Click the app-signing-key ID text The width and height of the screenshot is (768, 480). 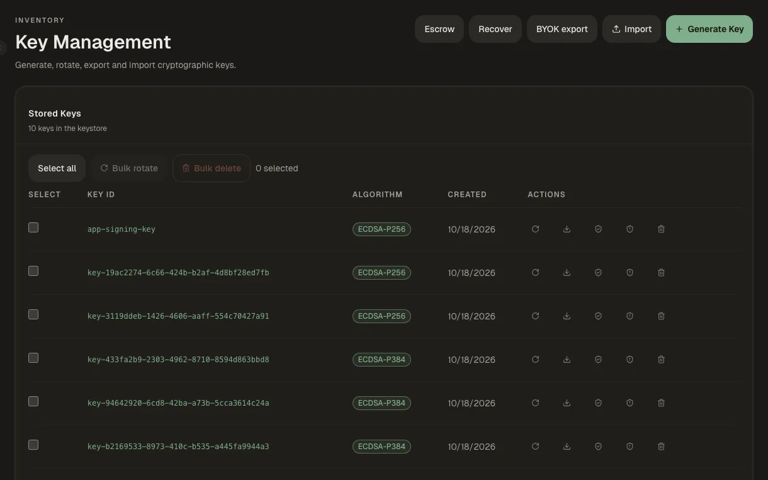point(121,229)
